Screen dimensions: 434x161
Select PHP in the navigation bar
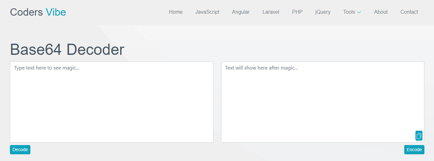(x=297, y=12)
